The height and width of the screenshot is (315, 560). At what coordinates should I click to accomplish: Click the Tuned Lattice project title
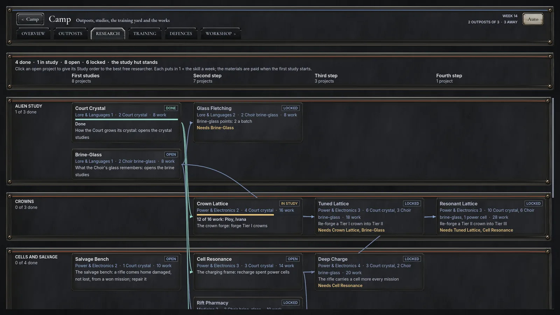(x=333, y=203)
